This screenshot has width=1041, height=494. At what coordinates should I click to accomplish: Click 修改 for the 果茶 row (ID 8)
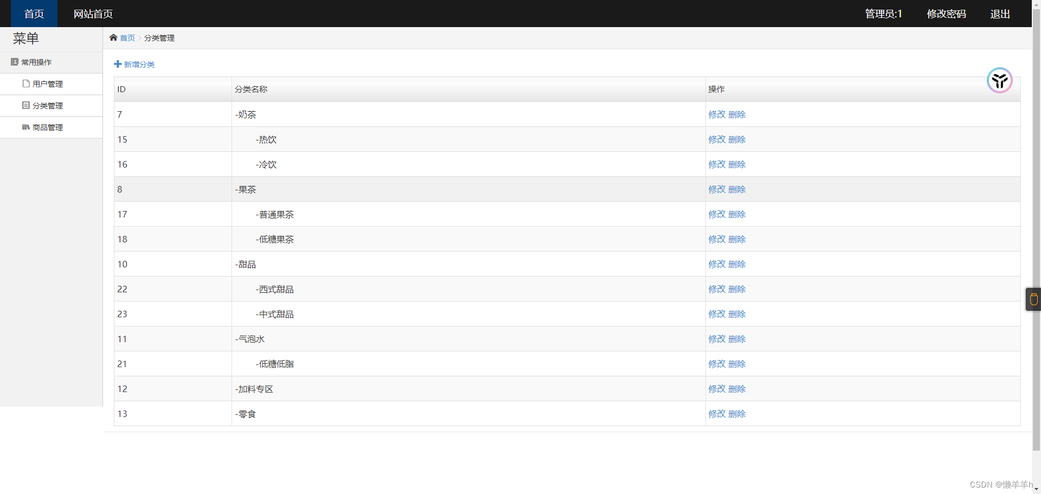click(717, 189)
